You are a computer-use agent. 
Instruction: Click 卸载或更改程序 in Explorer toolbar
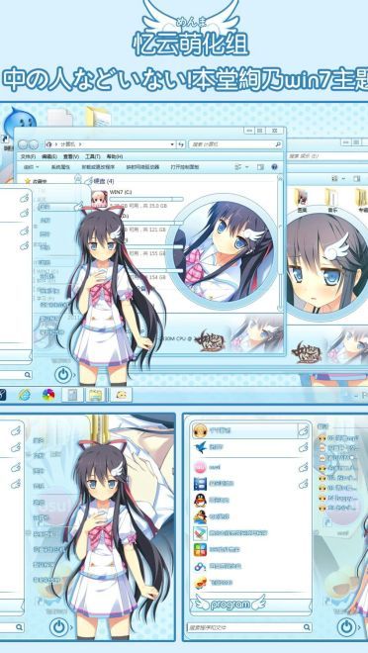click(98, 167)
